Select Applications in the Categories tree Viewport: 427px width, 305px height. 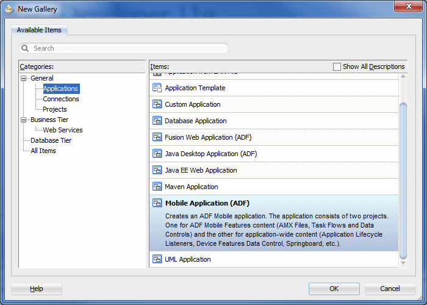pos(61,88)
